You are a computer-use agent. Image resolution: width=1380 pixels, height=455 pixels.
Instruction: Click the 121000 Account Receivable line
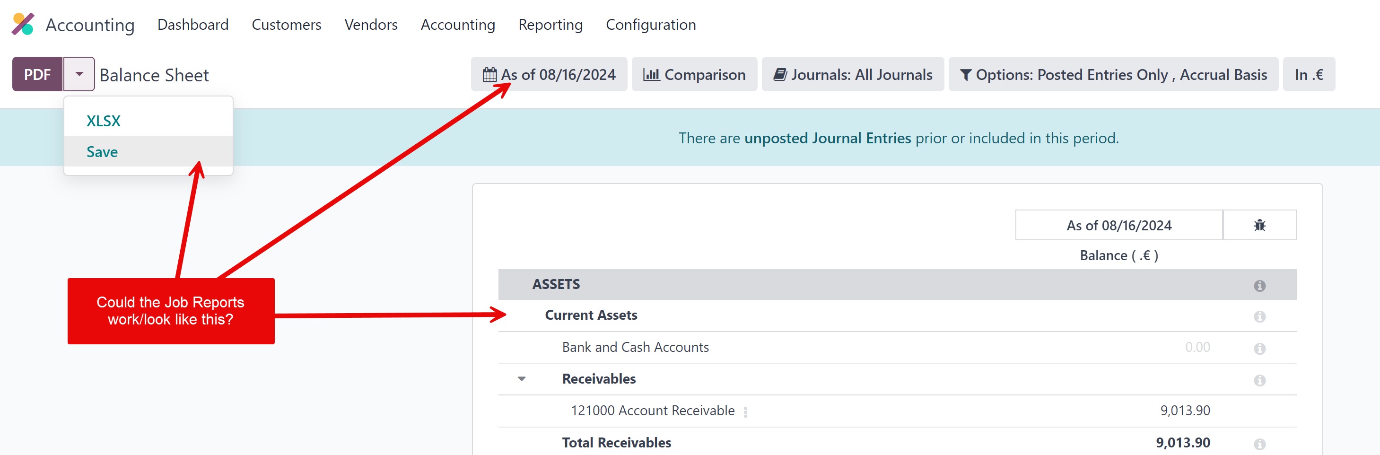coord(652,411)
